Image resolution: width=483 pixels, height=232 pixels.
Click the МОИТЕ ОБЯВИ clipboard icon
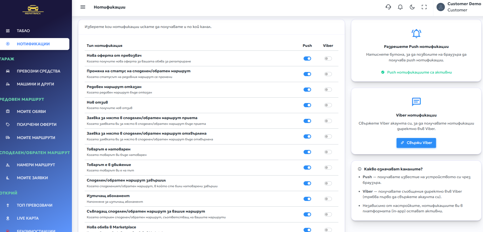pyautogui.click(x=8, y=112)
